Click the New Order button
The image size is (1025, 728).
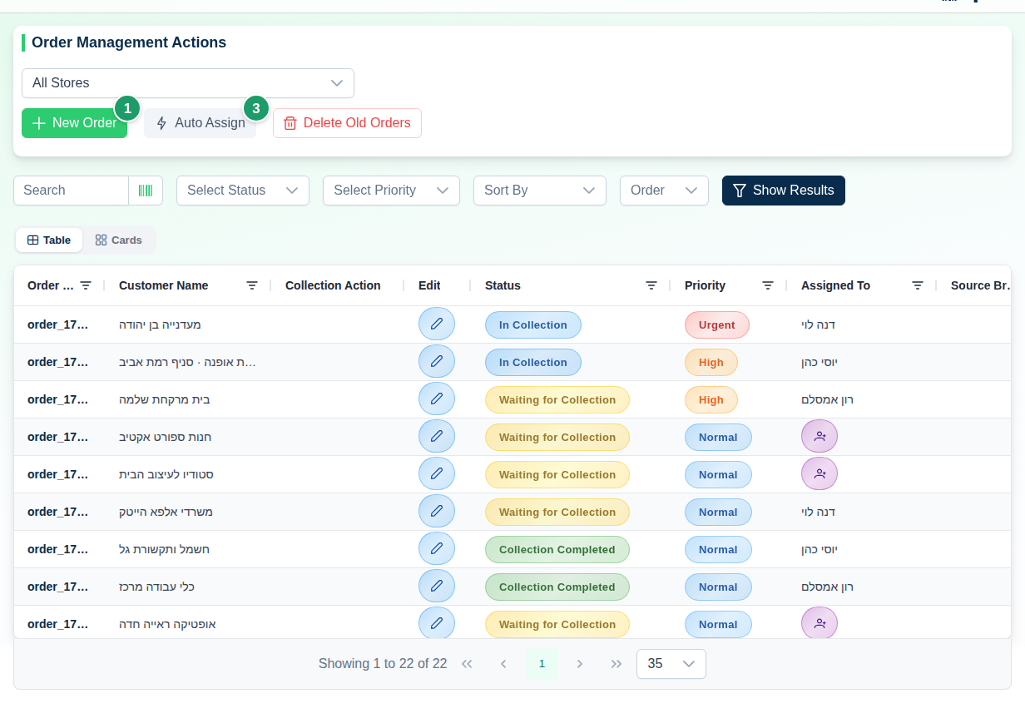(x=75, y=123)
